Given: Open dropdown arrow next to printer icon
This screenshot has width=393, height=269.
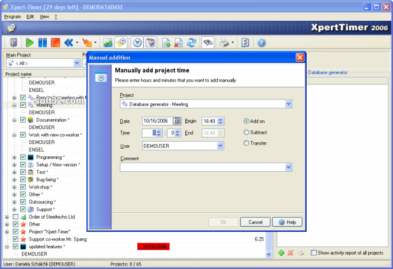Looking at the screenshot, I should click(x=233, y=43).
